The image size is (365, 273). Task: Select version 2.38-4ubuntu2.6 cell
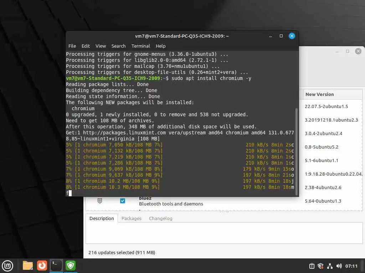[323, 187]
